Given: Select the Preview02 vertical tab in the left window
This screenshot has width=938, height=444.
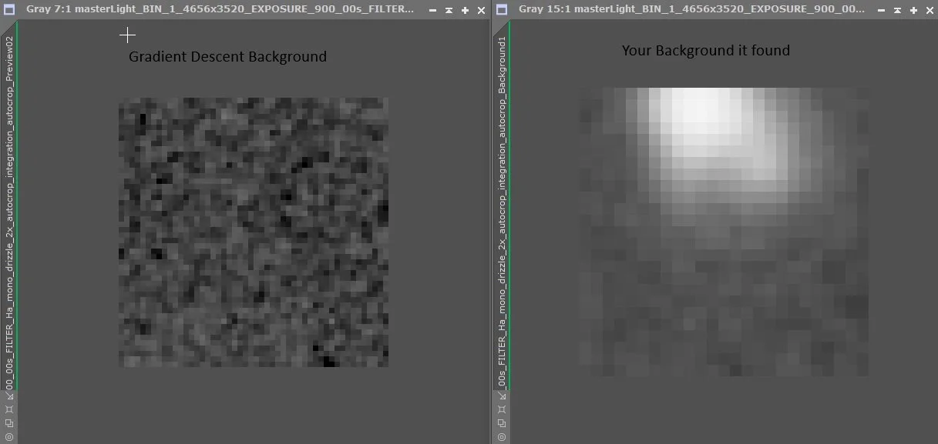Looking at the screenshot, I should (x=9, y=205).
